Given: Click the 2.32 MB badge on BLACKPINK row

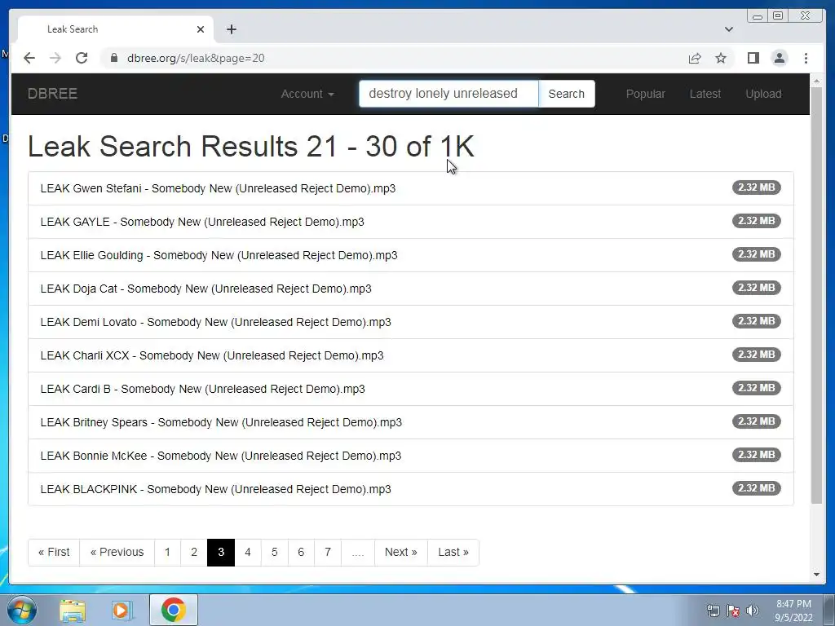Looking at the screenshot, I should 756,488.
